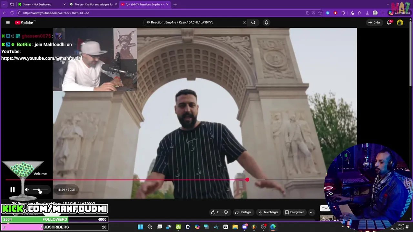Click the red hand ad-blocker extension
The image size is (413, 232).
(335, 13)
